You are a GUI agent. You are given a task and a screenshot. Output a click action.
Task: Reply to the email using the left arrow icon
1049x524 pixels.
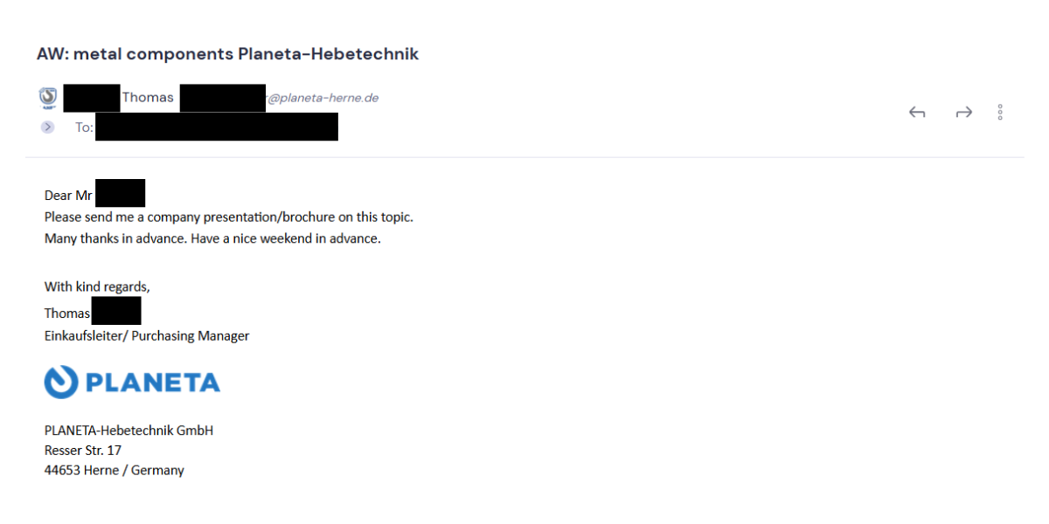(917, 113)
